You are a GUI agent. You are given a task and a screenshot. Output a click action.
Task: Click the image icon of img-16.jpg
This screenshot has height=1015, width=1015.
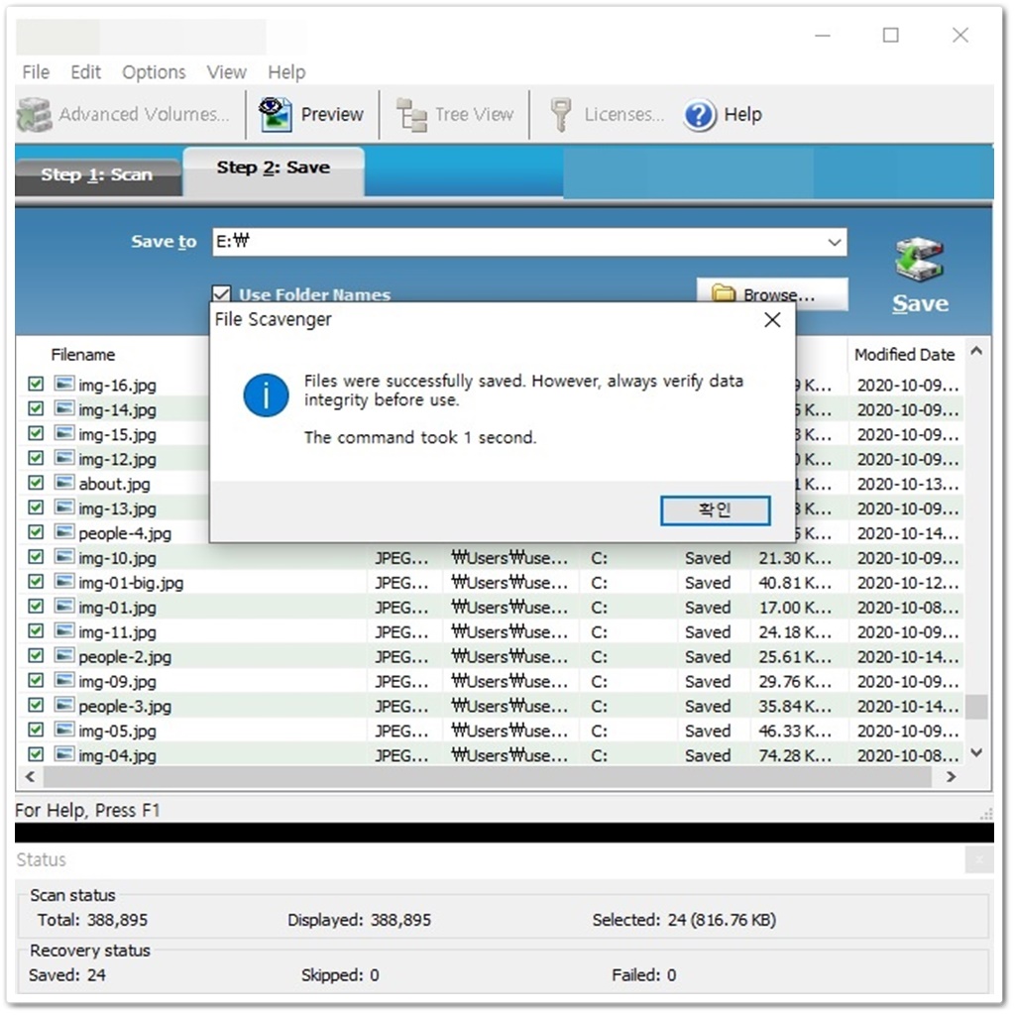(x=63, y=384)
